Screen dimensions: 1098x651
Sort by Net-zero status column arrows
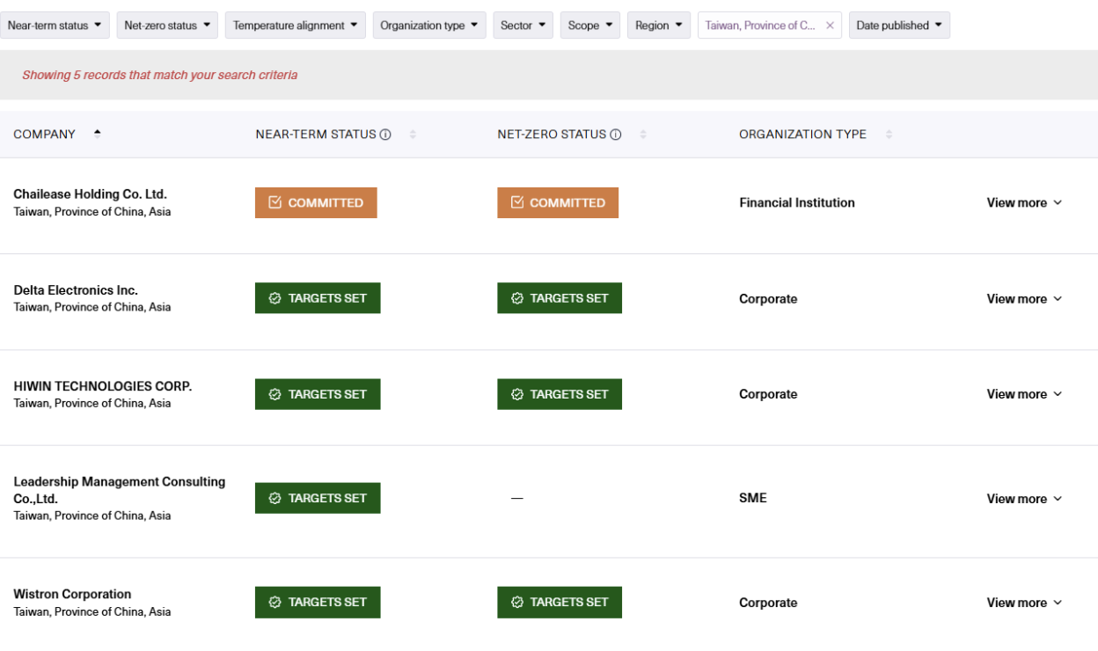click(643, 135)
